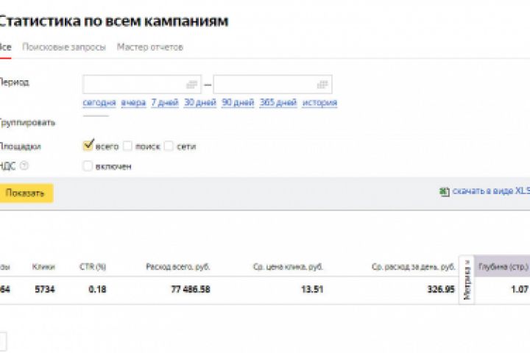Select the 'сегодня' period link
The width and height of the screenshot is (530, 353).
(x=99, y=103)
